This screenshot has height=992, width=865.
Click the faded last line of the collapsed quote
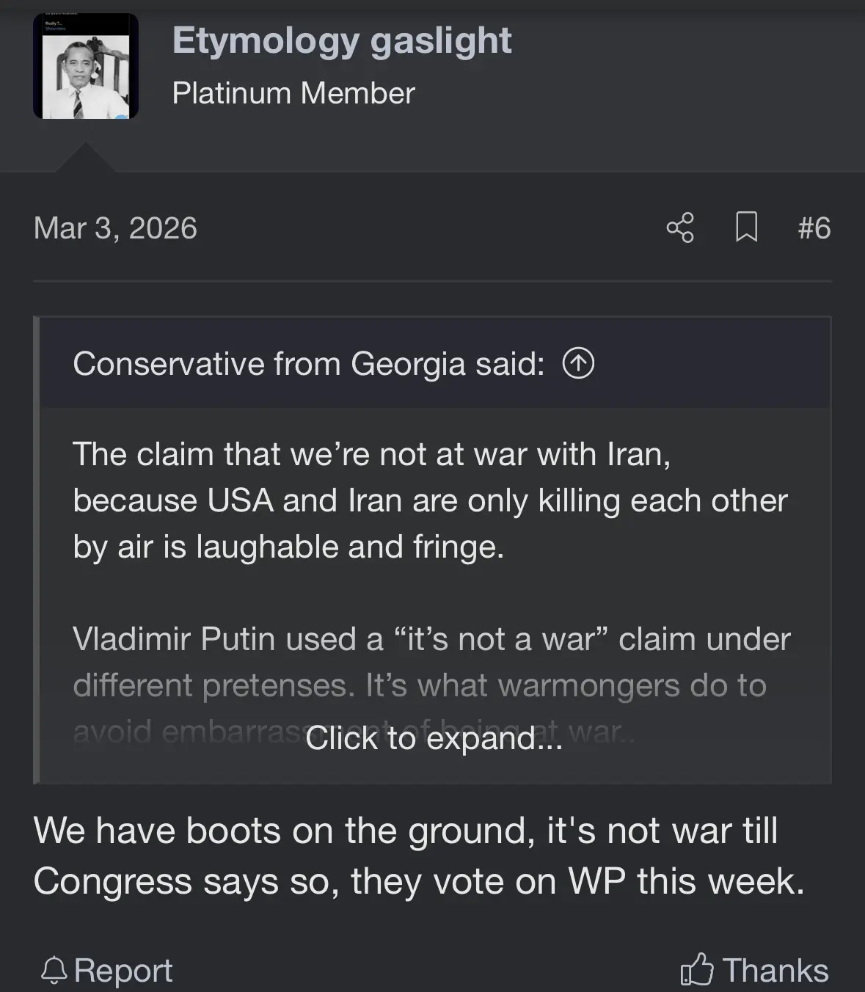click(183, 732)
